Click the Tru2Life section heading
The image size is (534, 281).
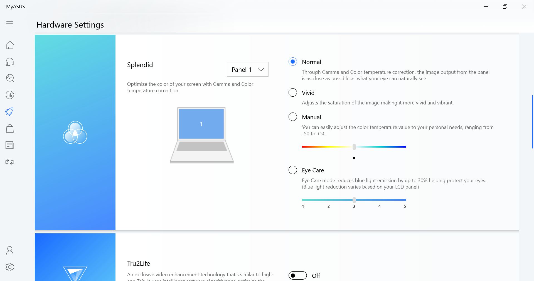pyautogui.click(x=139, y=263)
